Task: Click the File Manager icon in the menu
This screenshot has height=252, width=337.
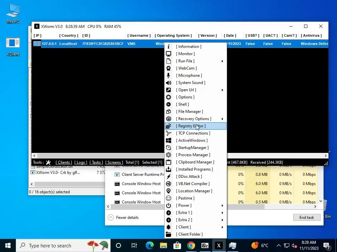Action: pyautogui.click(x=168, y=112)
